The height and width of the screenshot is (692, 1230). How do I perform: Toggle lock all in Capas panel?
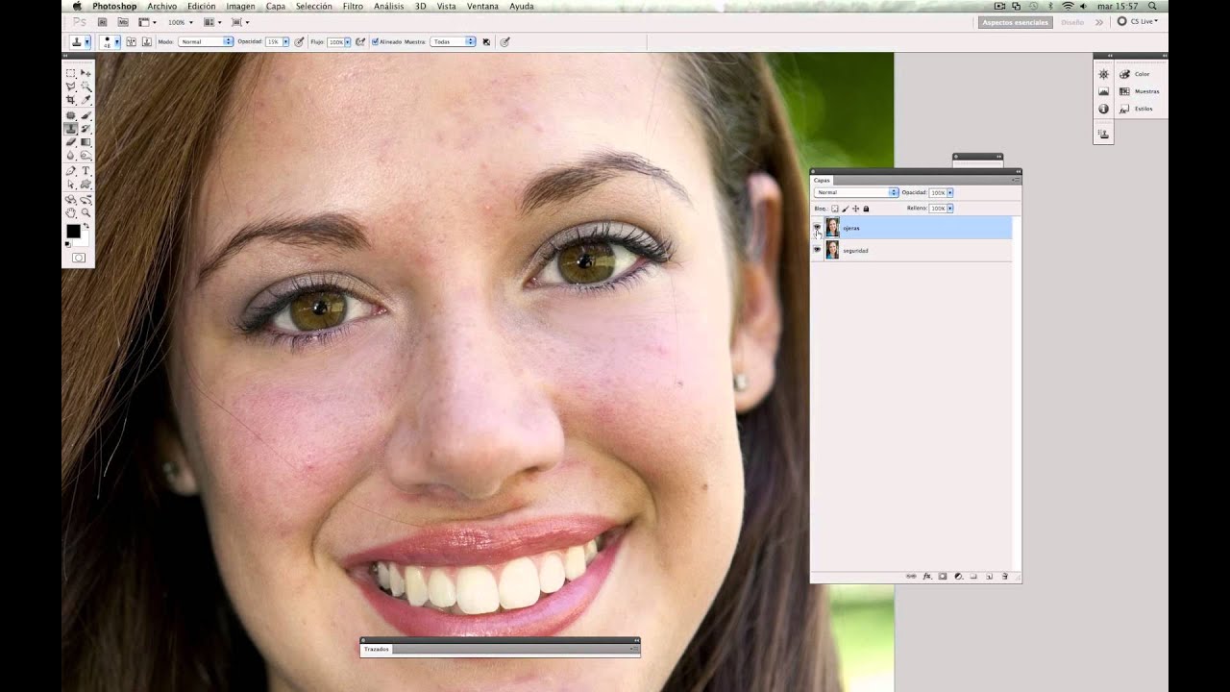click(866, 209)
